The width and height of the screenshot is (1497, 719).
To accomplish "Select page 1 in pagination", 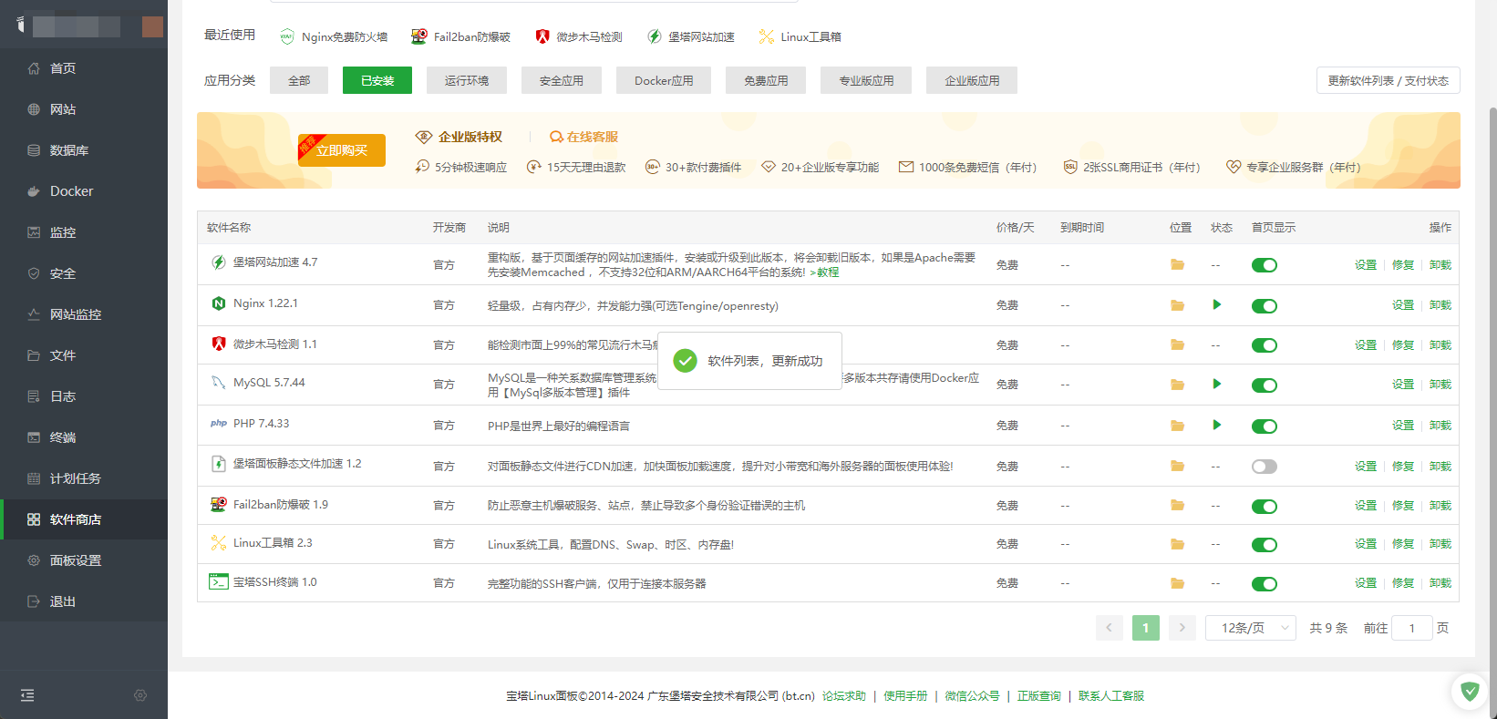I will click(x=1146, y=628).
